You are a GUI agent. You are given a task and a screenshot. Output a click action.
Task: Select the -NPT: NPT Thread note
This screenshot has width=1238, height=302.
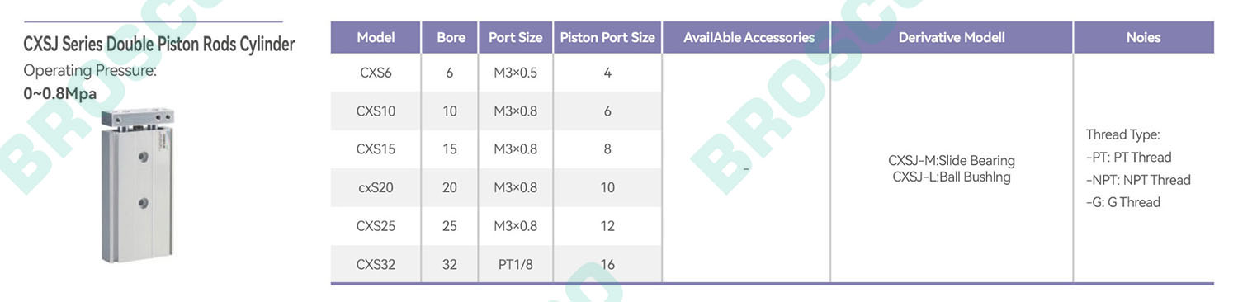pyautogui.click(x=1138, y=180)
